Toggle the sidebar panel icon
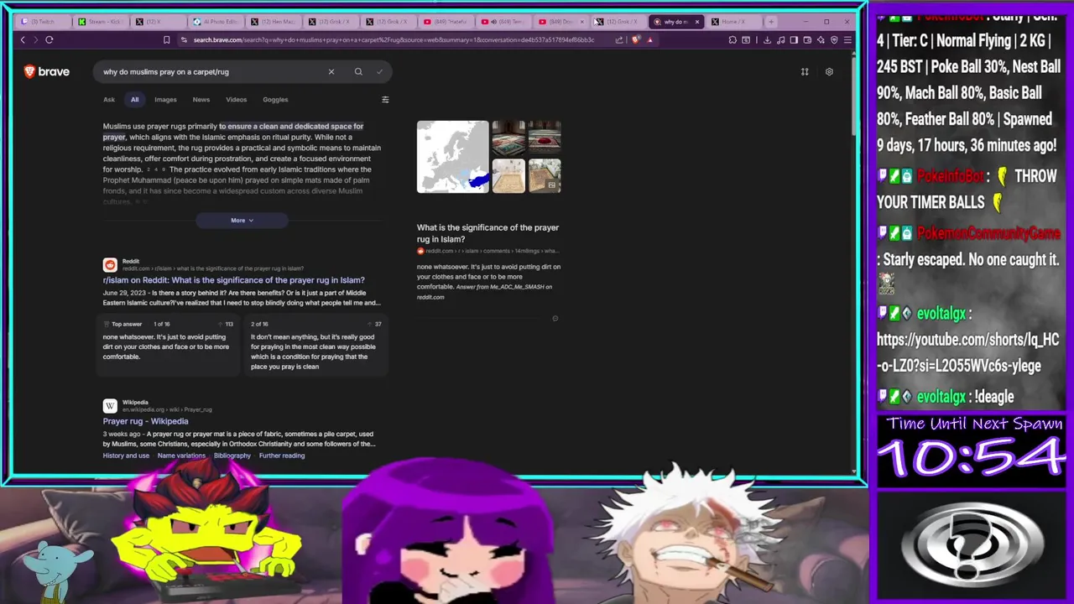 click(x=794, y=39)
